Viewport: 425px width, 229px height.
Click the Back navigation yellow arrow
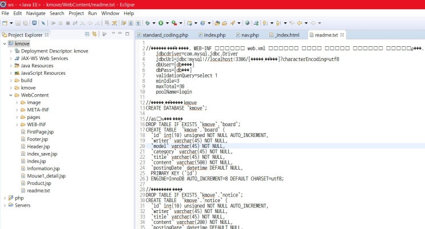click(300, 23)
